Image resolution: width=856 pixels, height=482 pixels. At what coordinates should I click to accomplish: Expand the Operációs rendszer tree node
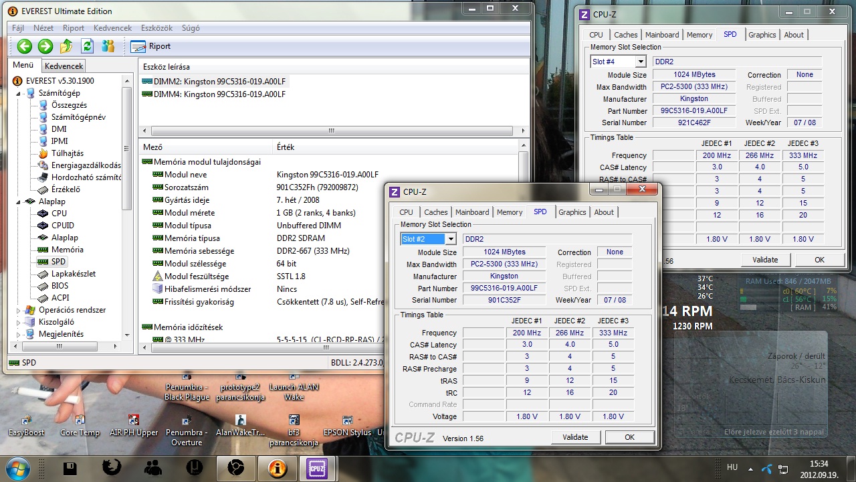coord(19,310)
